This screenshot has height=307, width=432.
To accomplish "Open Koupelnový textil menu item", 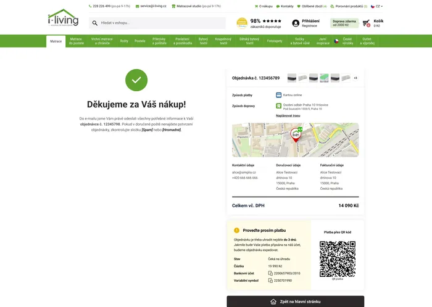I will point(223,41).
